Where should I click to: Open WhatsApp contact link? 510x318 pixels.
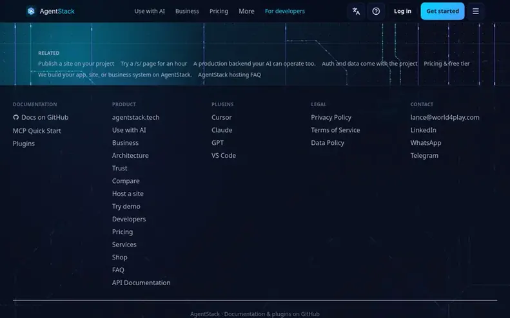tap(426, 143)
